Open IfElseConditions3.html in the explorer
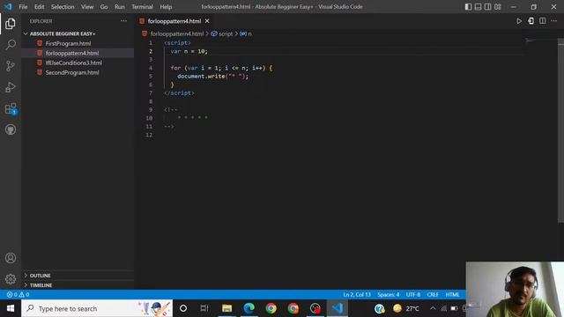 pos(74,63)
